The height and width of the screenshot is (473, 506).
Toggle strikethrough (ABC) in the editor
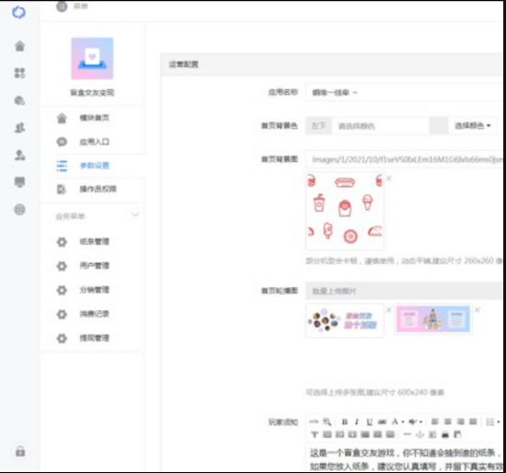[x=382, y=421]
